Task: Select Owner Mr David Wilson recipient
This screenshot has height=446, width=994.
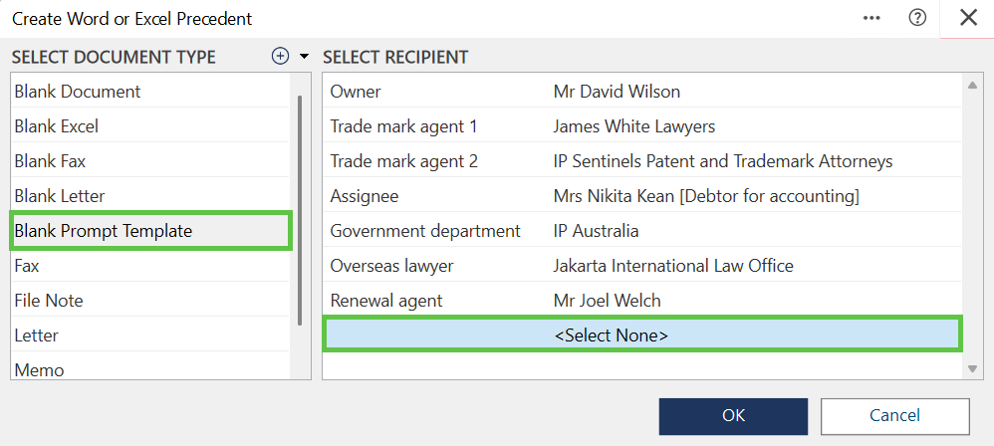Action: coord(617,92)
